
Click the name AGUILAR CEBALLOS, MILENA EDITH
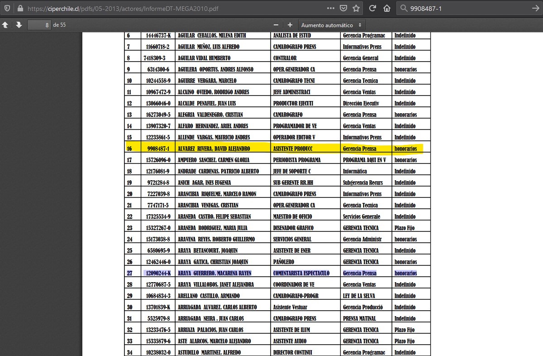click(213, 35)
